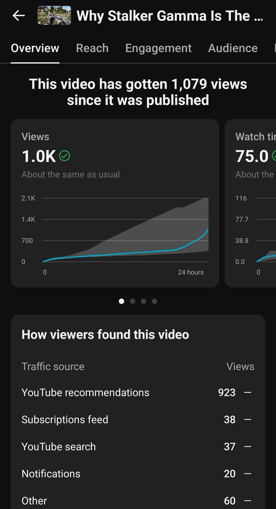Switch to the Reach tab
Image resolution: width=276 pixels, height=509 pixels.
pyautogui.click(x=92, y=48)
